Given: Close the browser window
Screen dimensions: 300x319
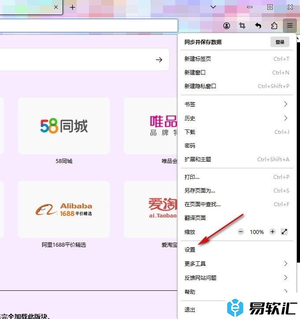Looking at the screenshot, I should coord(290,7).
